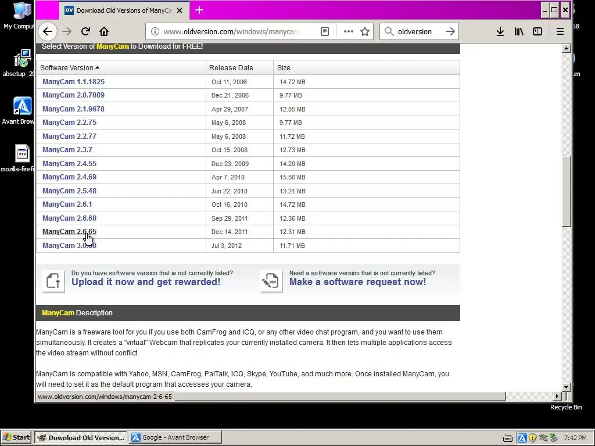
Task: Open a new browser tab
Action: tap(199, 10)
